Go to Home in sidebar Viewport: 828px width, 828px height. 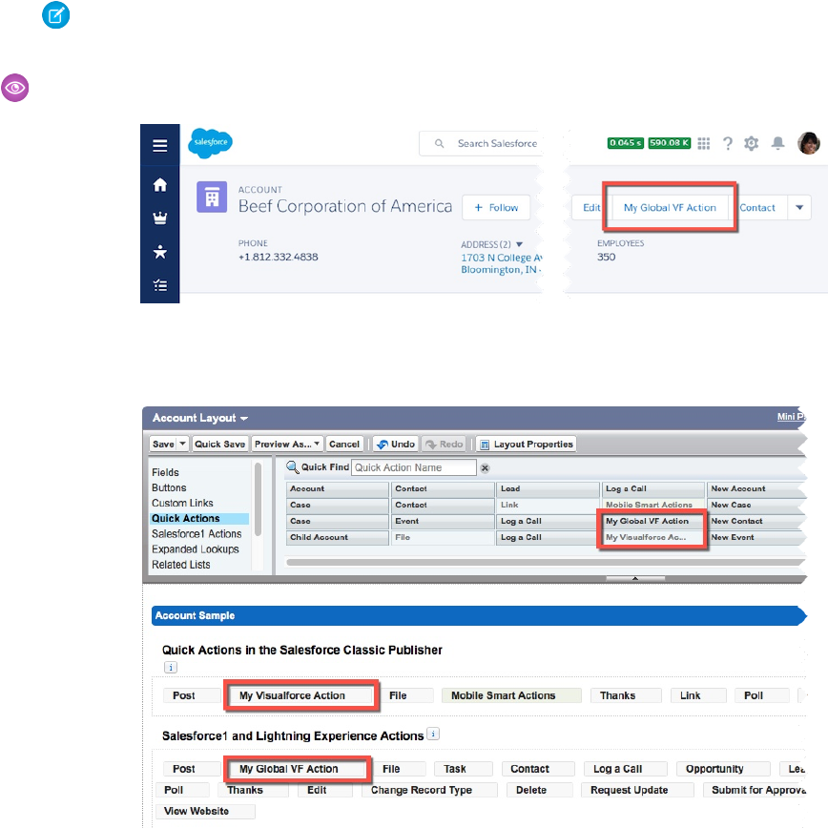(160, 185)
